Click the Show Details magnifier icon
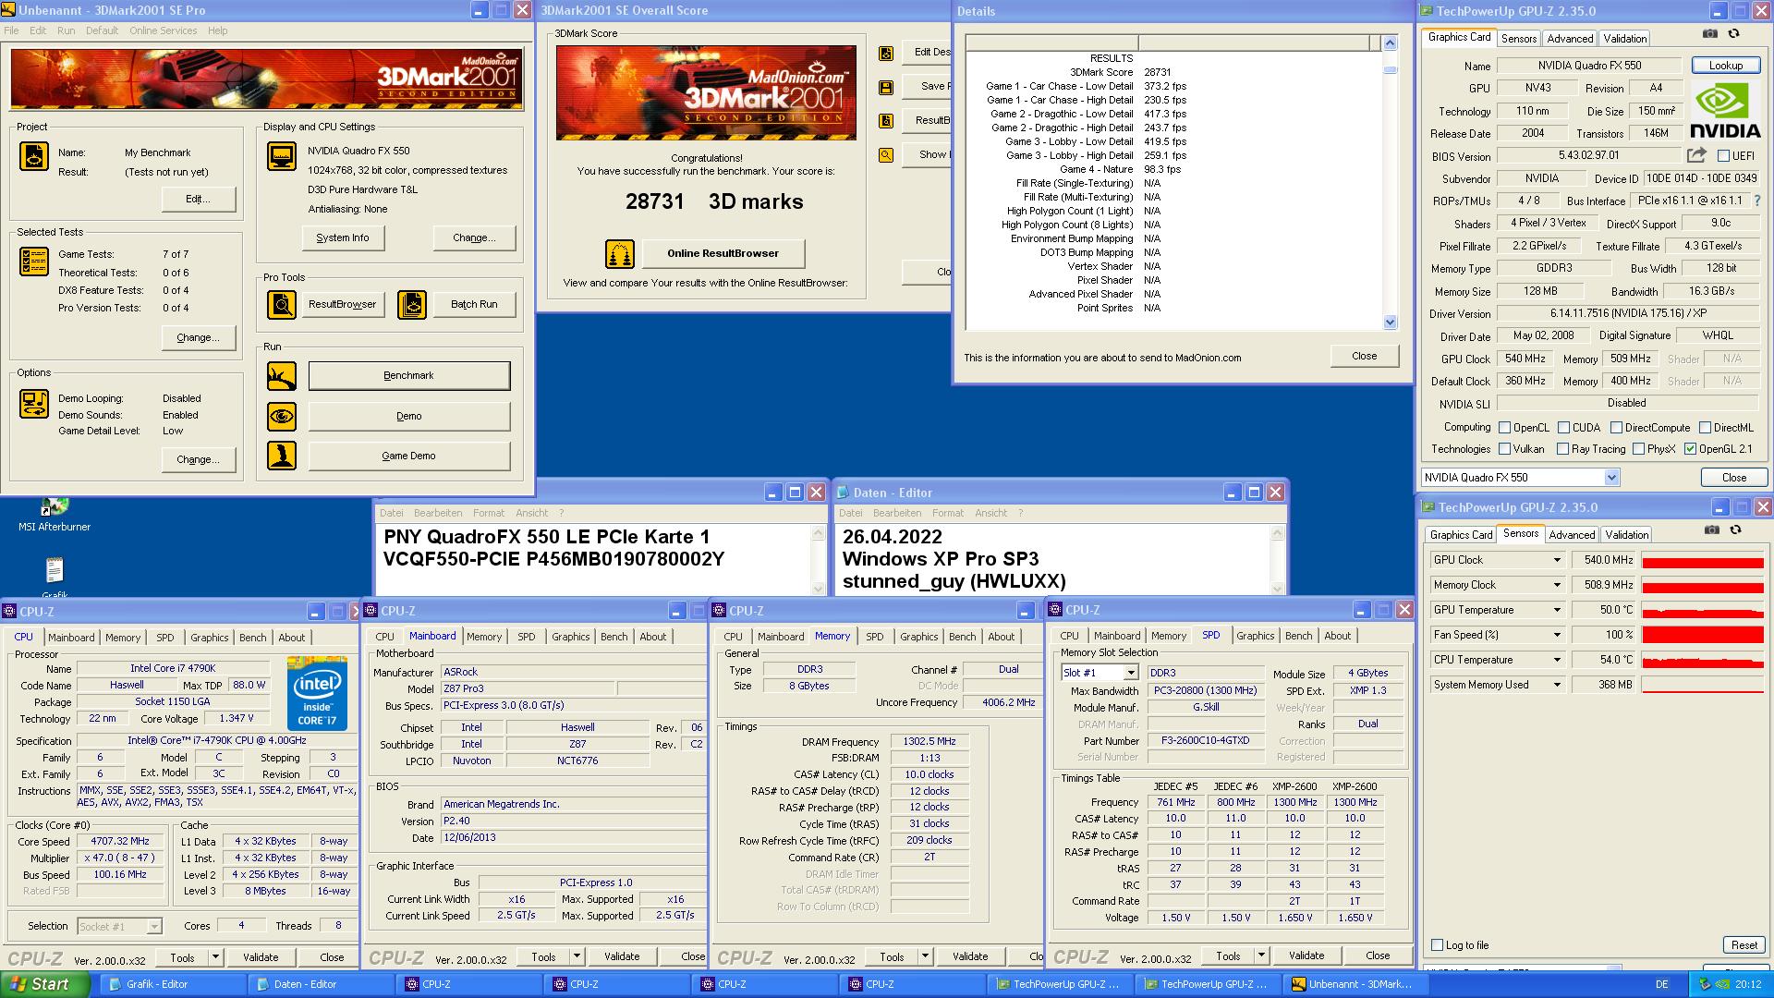 coord(886,155)
